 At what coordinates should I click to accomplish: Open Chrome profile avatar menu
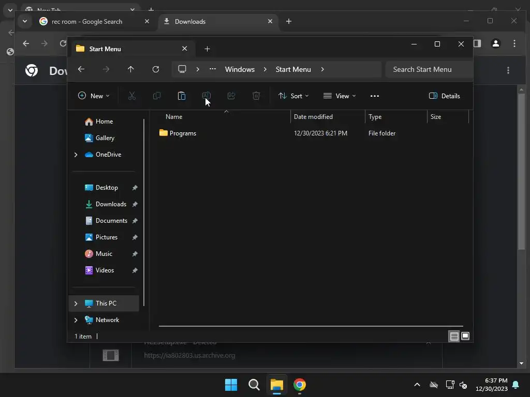[496, 43]
